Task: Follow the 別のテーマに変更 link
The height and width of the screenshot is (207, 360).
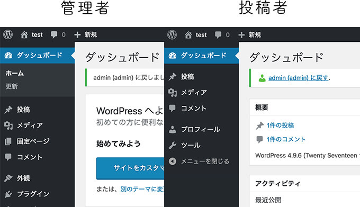Action: click(142, 189)
